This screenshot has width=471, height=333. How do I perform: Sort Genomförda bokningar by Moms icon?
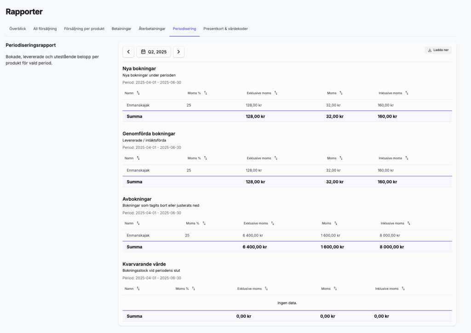pyautogui.click(x=341, y=158)
